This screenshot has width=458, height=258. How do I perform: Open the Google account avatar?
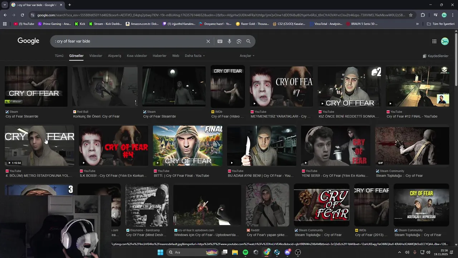pyautogui.click(x=445, y=41)
